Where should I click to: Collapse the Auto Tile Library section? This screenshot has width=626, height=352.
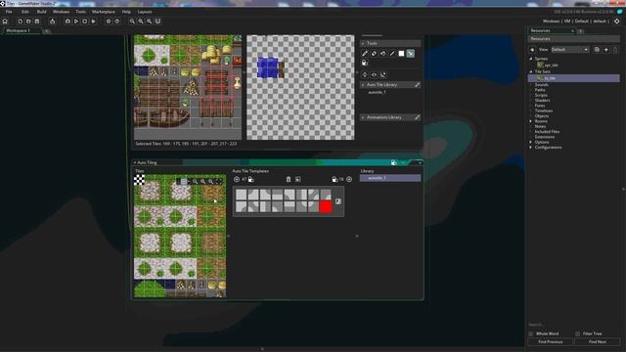363,85
